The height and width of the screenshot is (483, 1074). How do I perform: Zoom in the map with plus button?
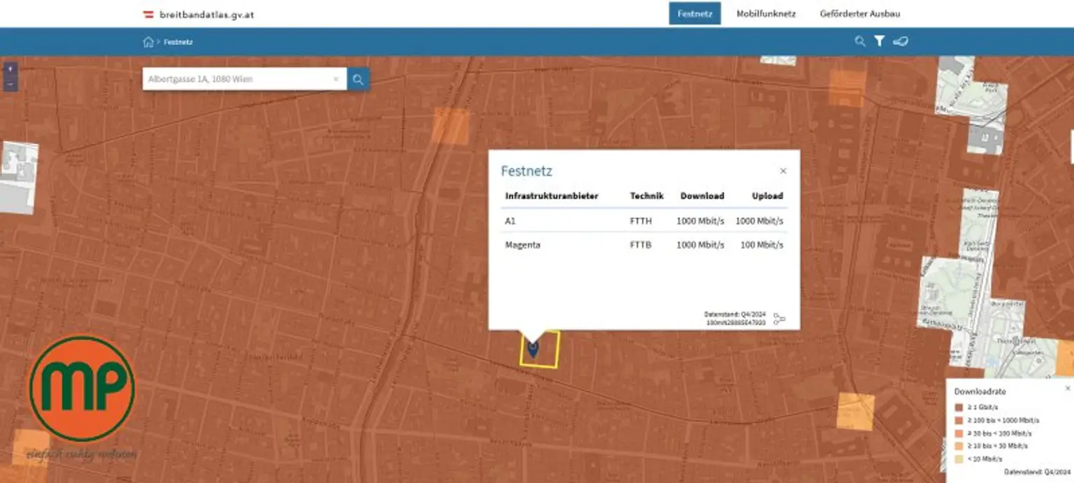[x=10, y=70]
